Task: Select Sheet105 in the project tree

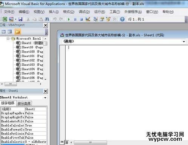Action: [x=30, y=73]
